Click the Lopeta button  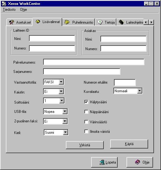104,162
